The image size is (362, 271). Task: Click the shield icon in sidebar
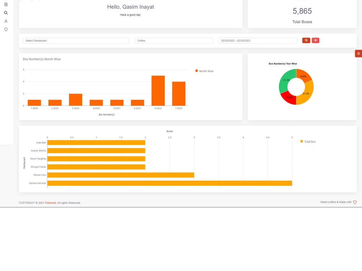pos(6,30)
